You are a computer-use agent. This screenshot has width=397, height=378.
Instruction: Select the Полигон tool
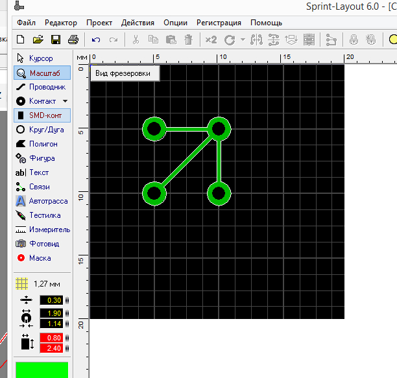point(42,144)
